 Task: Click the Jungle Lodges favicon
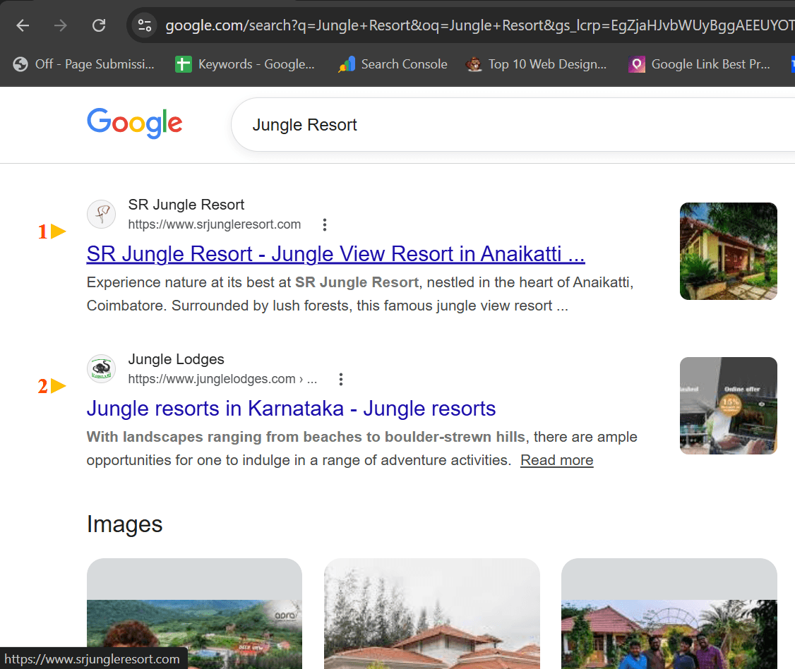point(102,368)
